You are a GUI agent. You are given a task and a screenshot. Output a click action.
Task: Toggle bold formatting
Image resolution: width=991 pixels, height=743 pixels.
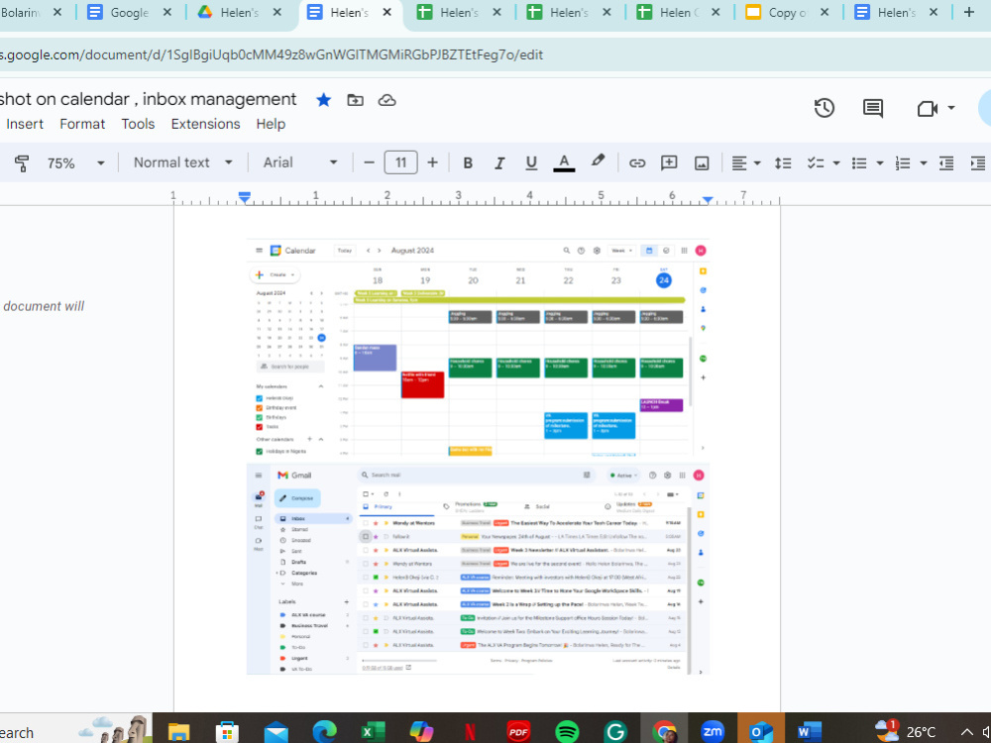coord(468,163)
